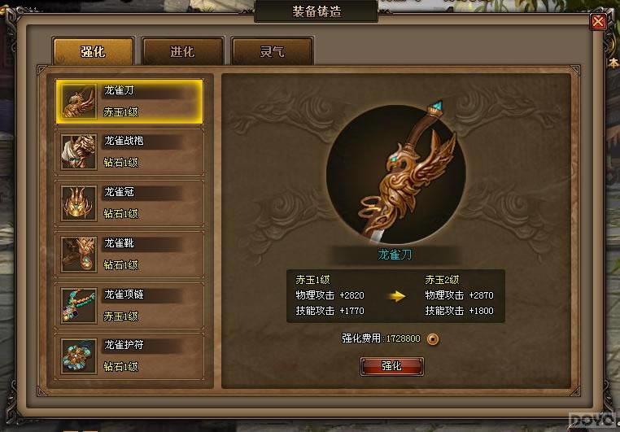Screen dimensions: 620x432
Task: Select the 龙雀冠 钻石1级 list entry
Action: coord(129,203)
